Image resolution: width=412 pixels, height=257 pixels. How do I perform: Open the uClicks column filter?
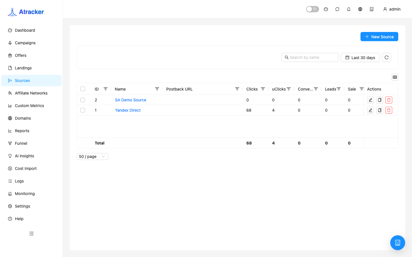click(x=289, y=89)
